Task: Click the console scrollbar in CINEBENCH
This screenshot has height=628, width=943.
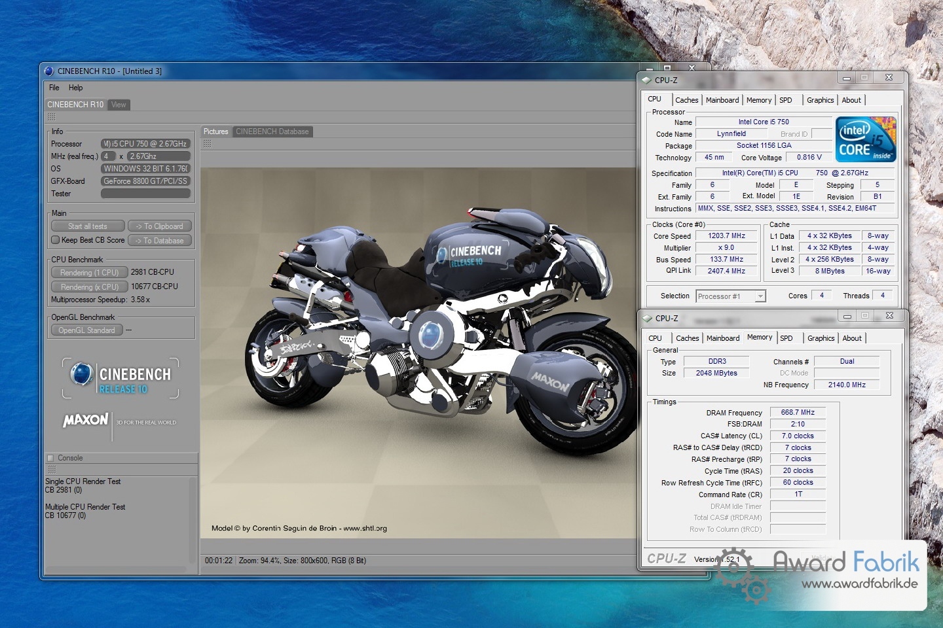Action: point(193,521)
